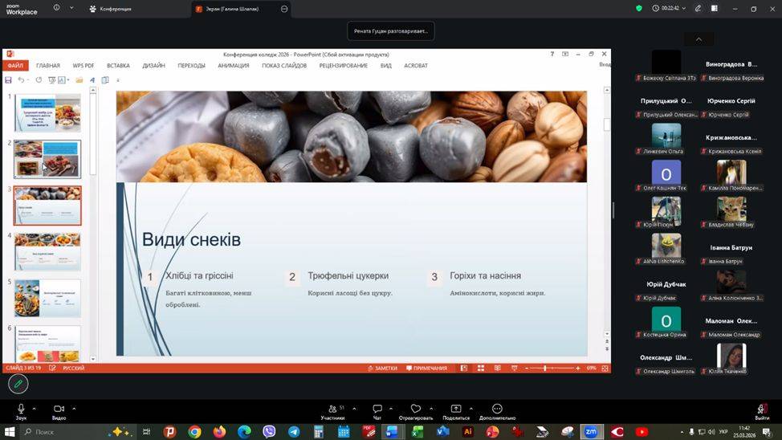Open the Chat panel in Zoom

[x=377, y=409]
